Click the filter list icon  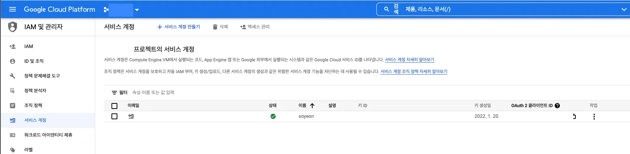(x=114, y=93)
